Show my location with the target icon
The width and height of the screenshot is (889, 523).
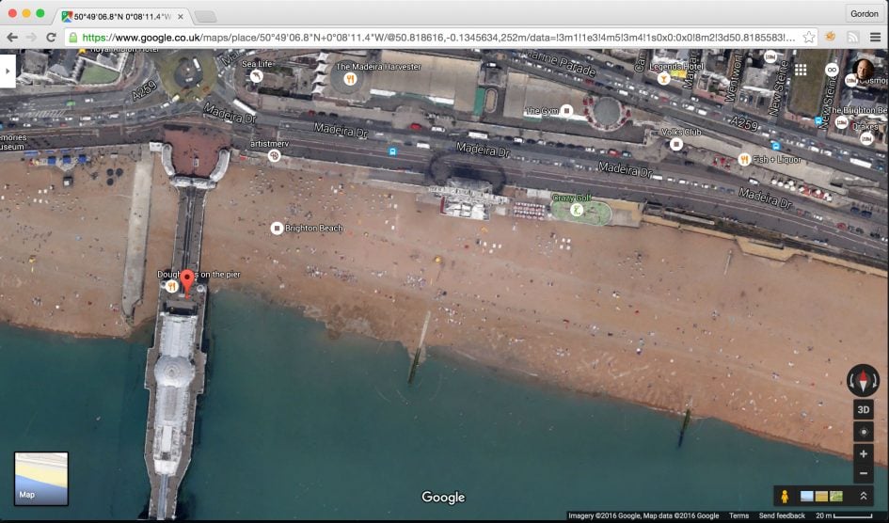(864, 432)
